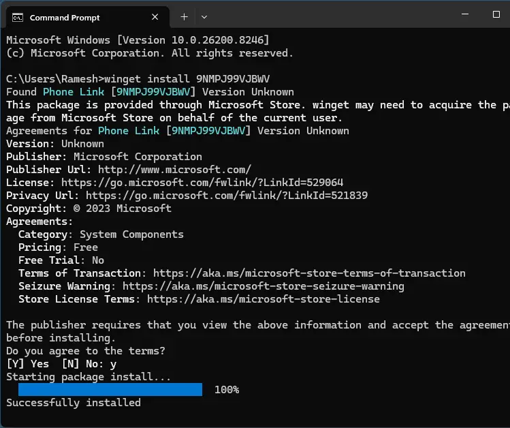Click the blue install progress bar
This screenshot has width=510, height=428.
point(110,390)
